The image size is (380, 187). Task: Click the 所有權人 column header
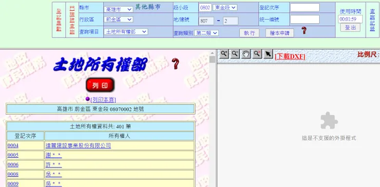coord(120,136)
